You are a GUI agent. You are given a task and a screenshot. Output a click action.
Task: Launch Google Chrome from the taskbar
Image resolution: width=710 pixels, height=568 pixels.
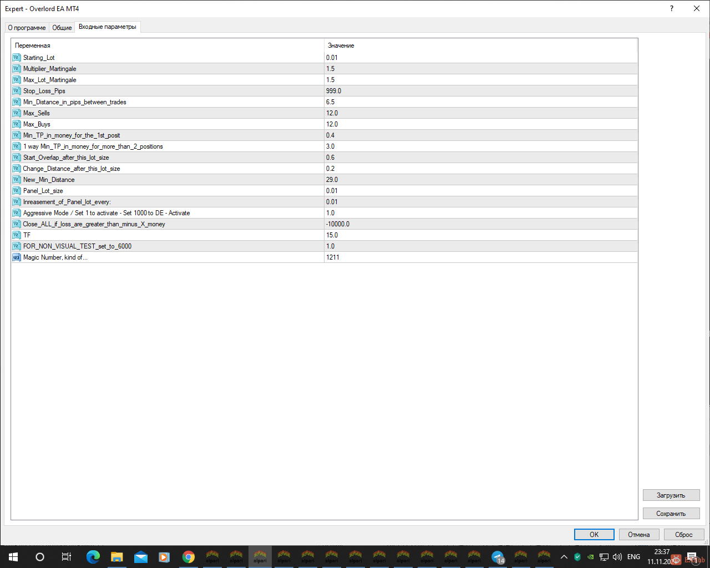pyautogui.click(x=189, y=557)
